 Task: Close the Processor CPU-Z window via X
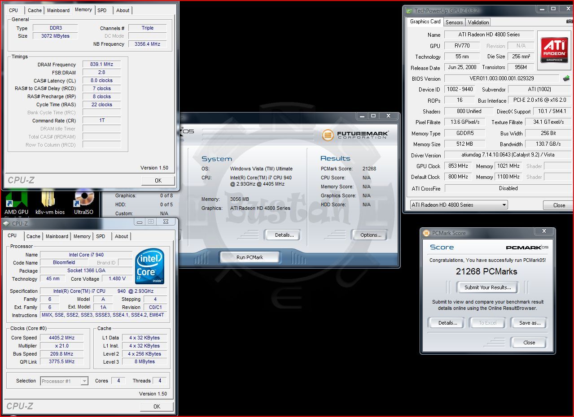pos(166,222)
